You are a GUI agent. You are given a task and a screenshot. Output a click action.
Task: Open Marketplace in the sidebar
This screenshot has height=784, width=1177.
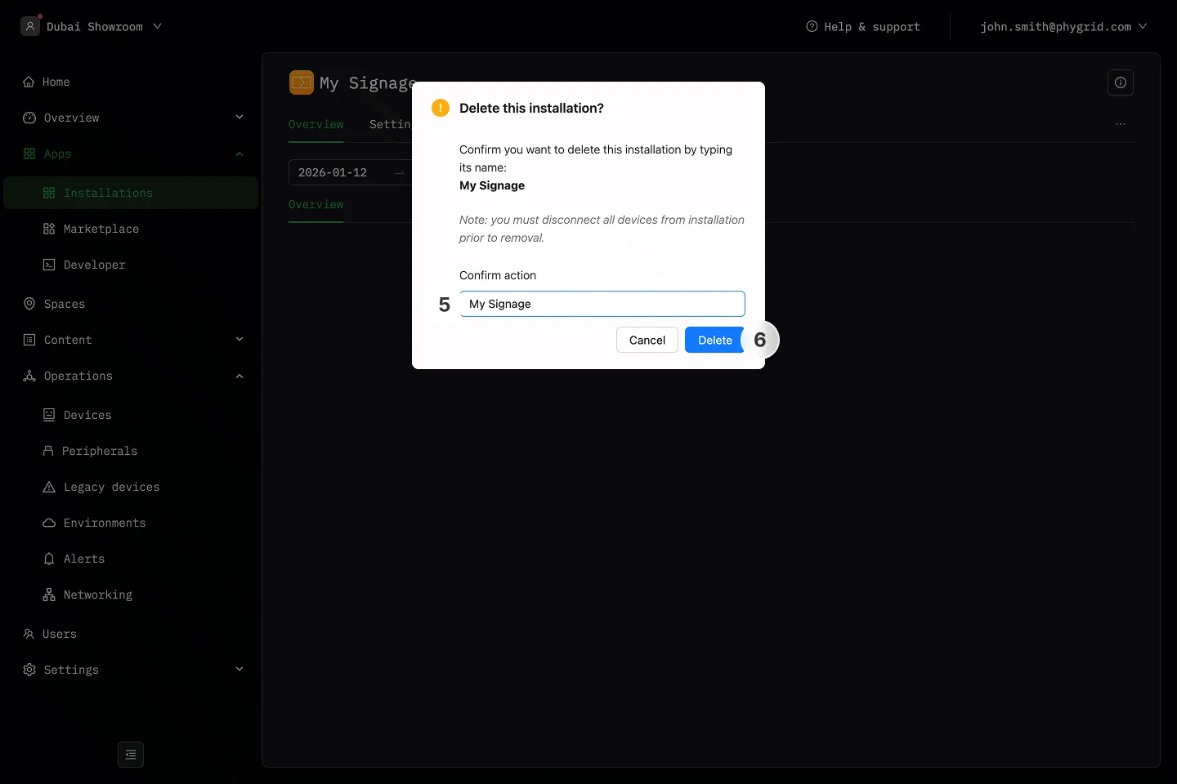(x=131, y=229)
